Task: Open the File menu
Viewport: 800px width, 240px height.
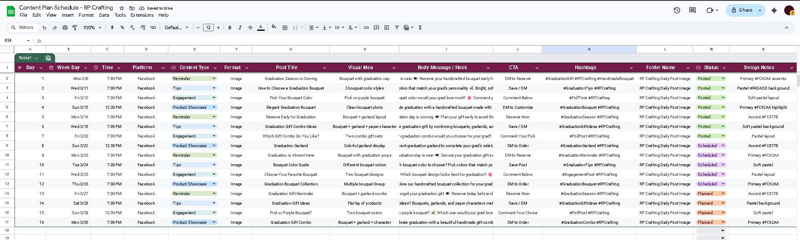Action: point(23,15)
